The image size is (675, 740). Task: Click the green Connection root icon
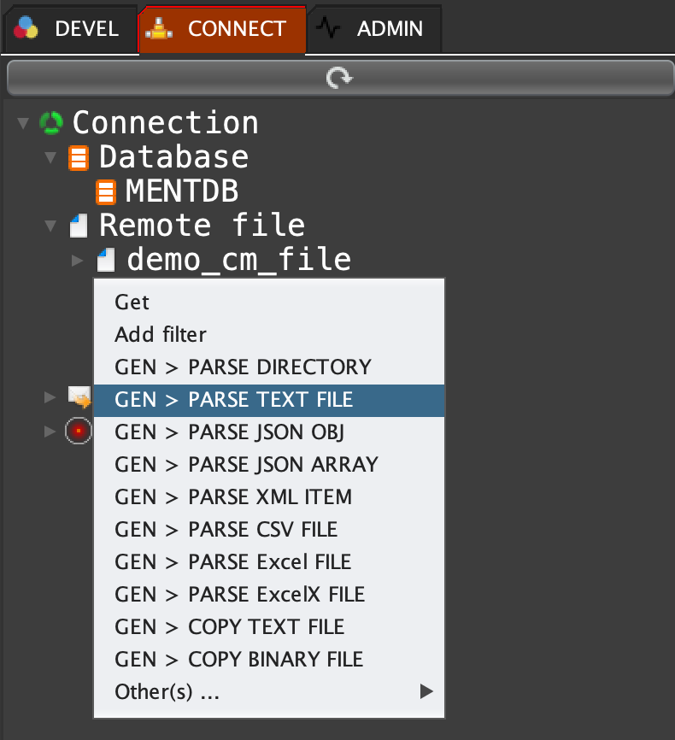coord(51,123)
